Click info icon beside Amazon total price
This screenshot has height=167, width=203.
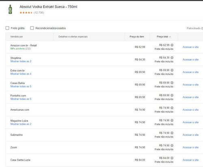(172, 45)
